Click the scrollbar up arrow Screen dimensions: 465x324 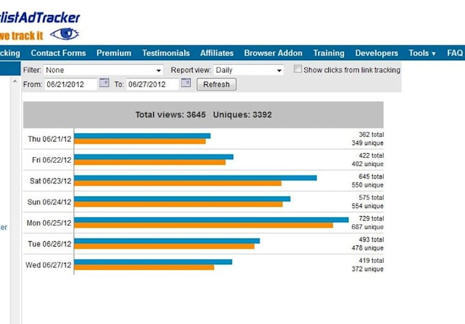[15, 81]
